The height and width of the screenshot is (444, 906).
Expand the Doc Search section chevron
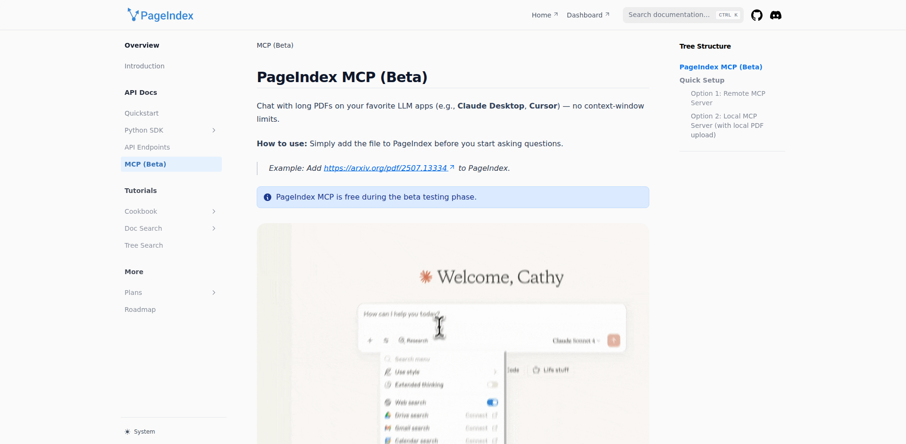point(214,228)
